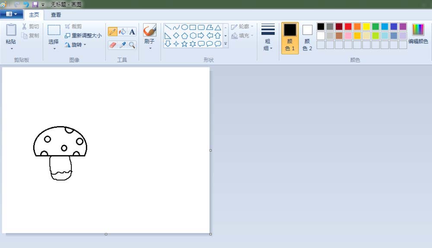Choose the Down arrow shape

coord(168,44)
